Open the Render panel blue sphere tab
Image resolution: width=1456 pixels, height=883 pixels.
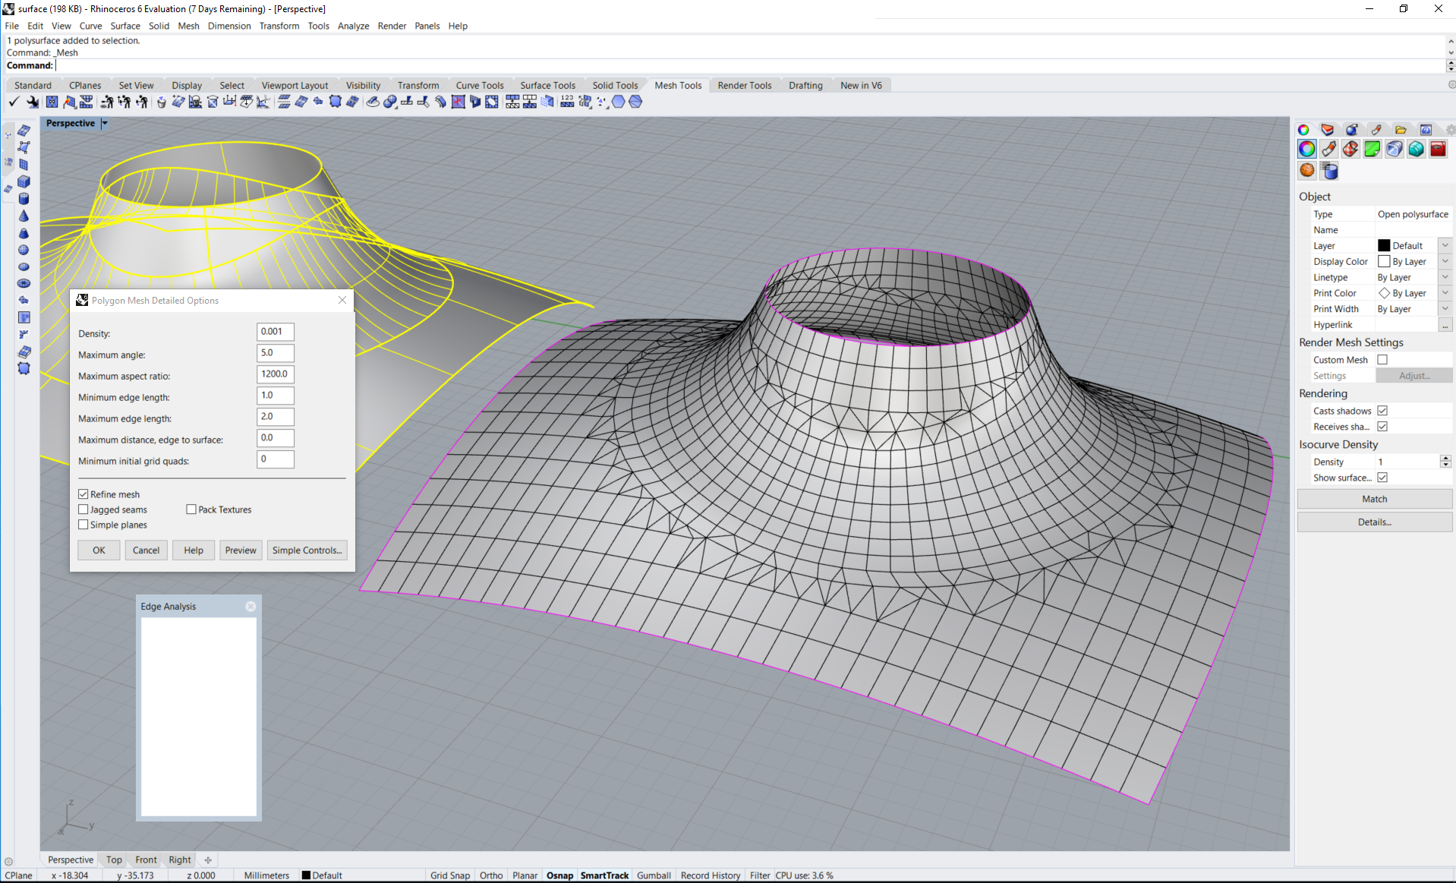[x=1352, y=130]
